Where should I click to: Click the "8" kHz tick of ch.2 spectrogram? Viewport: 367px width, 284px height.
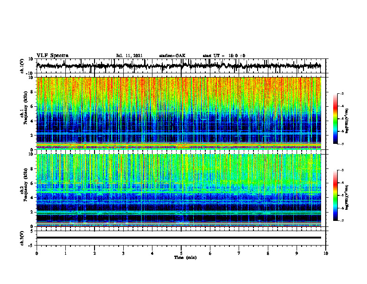[32, 169]
